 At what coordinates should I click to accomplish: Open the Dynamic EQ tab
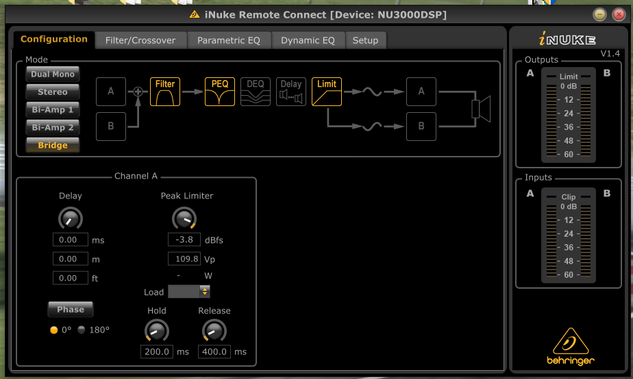pos(308,40)
